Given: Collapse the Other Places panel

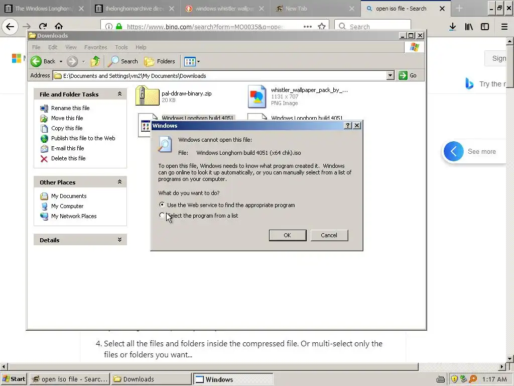Looking at the screenshot, I should pos(119,182).
